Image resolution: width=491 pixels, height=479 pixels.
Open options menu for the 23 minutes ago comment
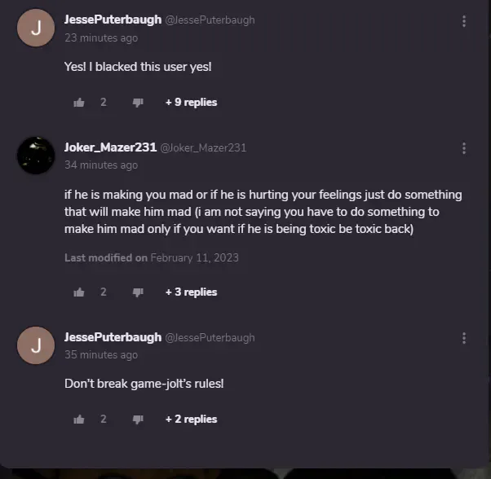tap(464, 21)
